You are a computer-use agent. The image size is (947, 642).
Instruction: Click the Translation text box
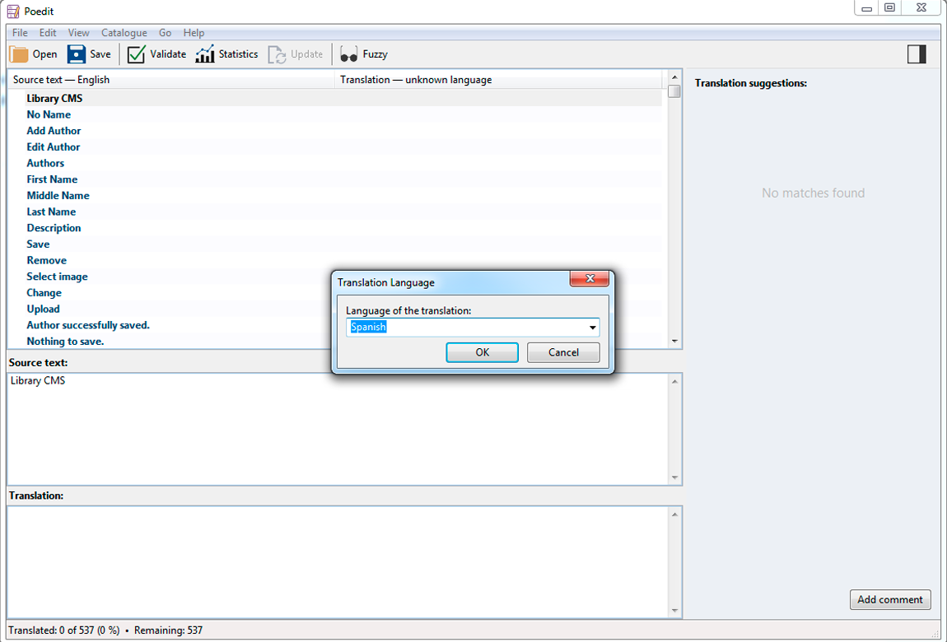click(x=338, y=561)
